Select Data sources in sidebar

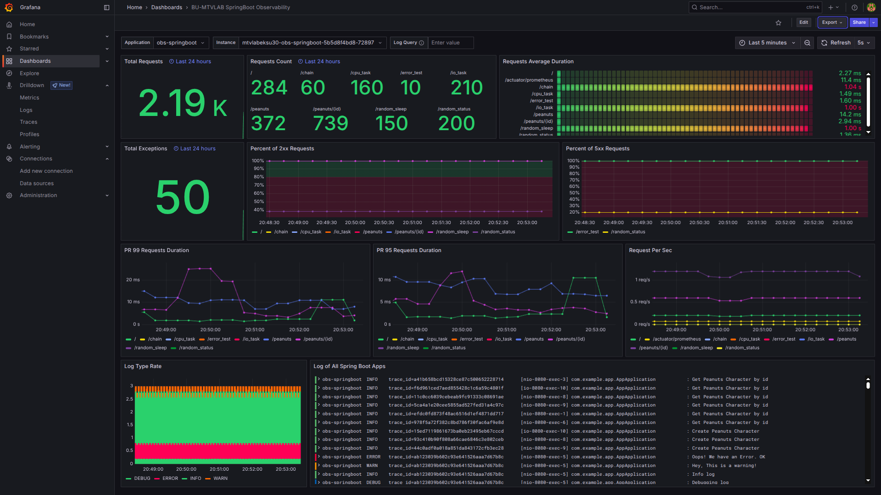click(x=37, y=183)
